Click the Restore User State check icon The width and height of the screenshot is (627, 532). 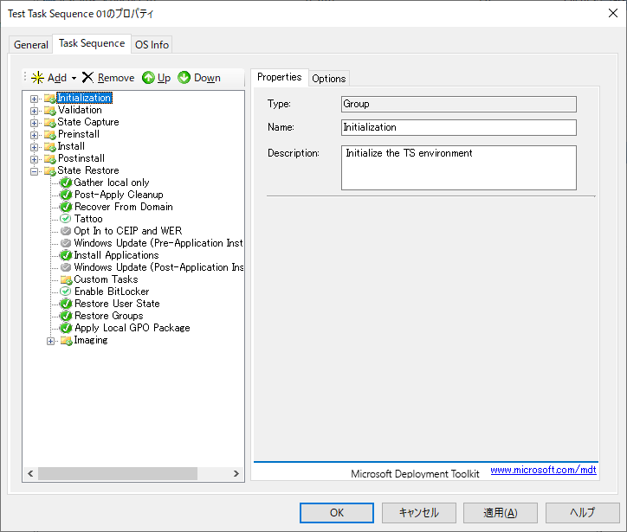pos(66,304)
